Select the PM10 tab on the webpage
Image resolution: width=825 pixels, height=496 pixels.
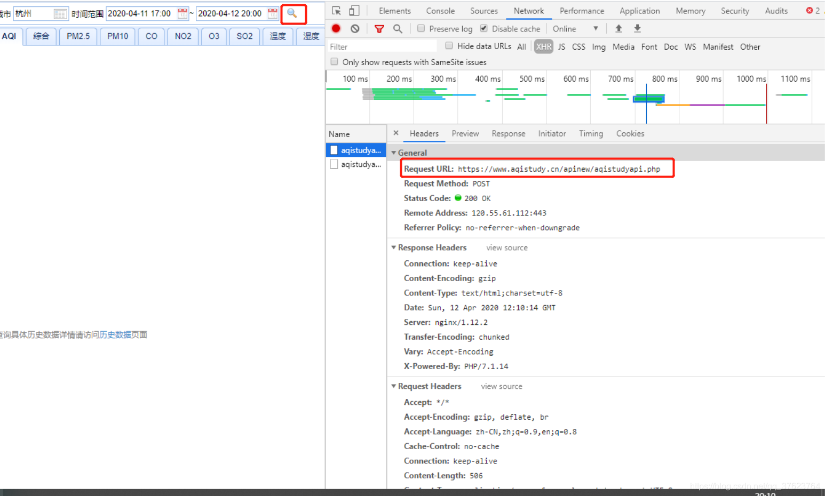pos(117,36)
